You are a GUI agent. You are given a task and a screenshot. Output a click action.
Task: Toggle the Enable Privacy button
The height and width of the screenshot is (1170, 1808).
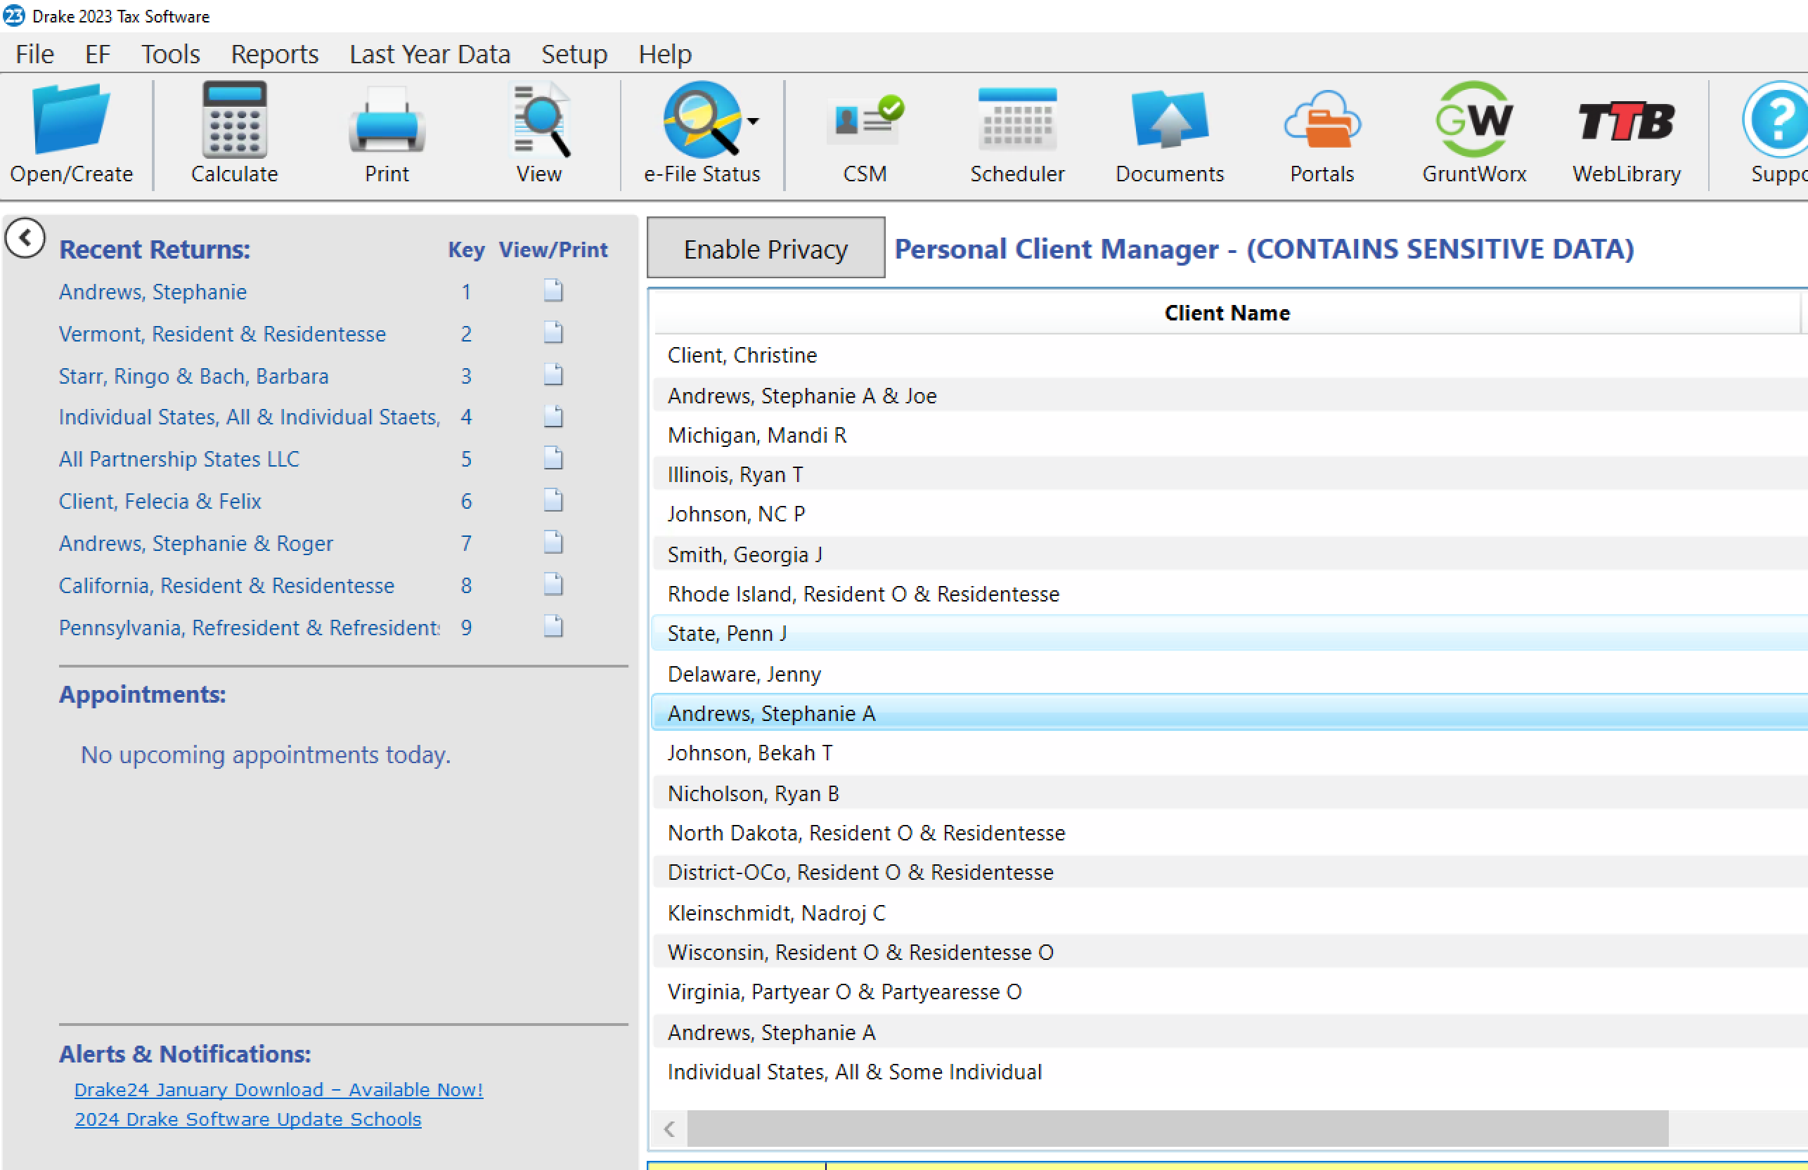765,249
